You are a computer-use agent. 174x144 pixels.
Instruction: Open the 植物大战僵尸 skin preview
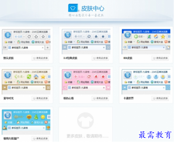pos(26,122)
